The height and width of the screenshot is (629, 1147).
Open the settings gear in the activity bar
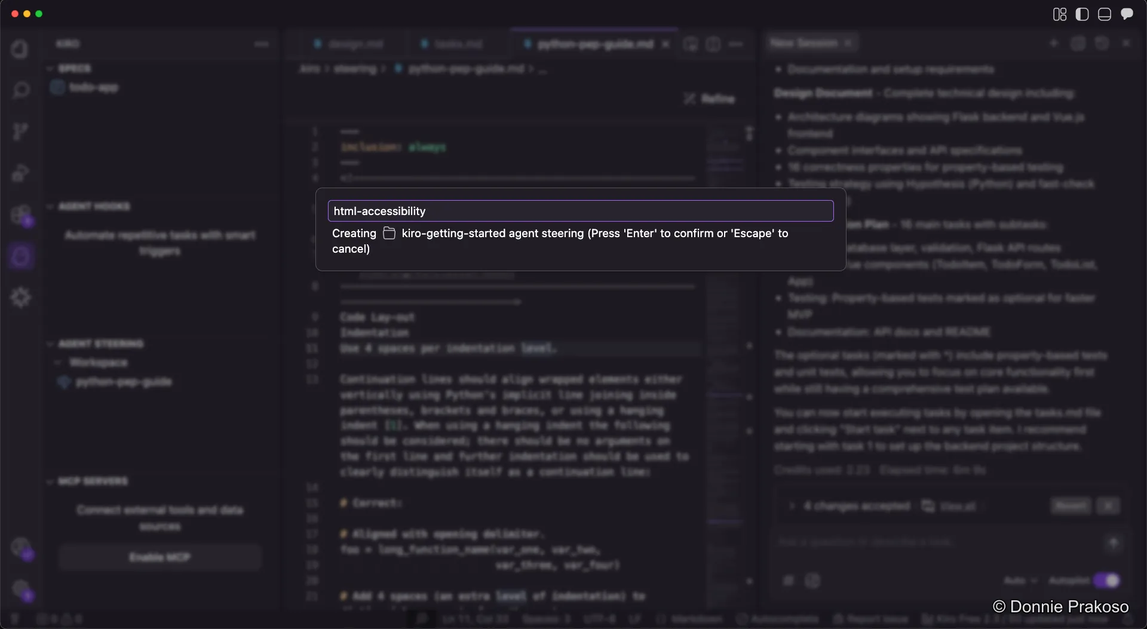(x=21, y=297)
